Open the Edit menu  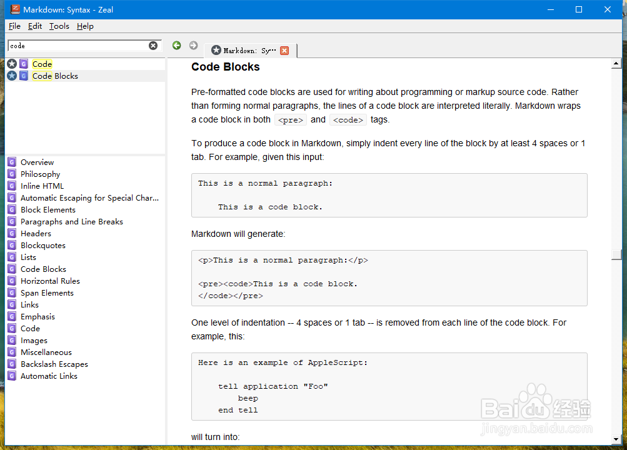[35, 26]
